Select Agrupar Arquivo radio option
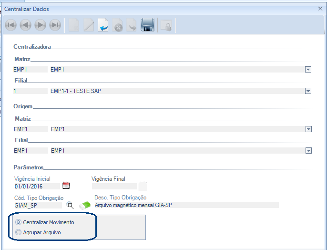This screenshot has height=250, width=327. pos(18,232)
